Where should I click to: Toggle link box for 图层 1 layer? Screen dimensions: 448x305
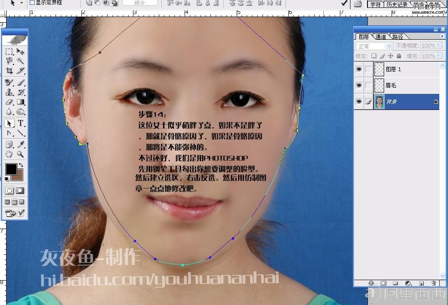point(368,69)
